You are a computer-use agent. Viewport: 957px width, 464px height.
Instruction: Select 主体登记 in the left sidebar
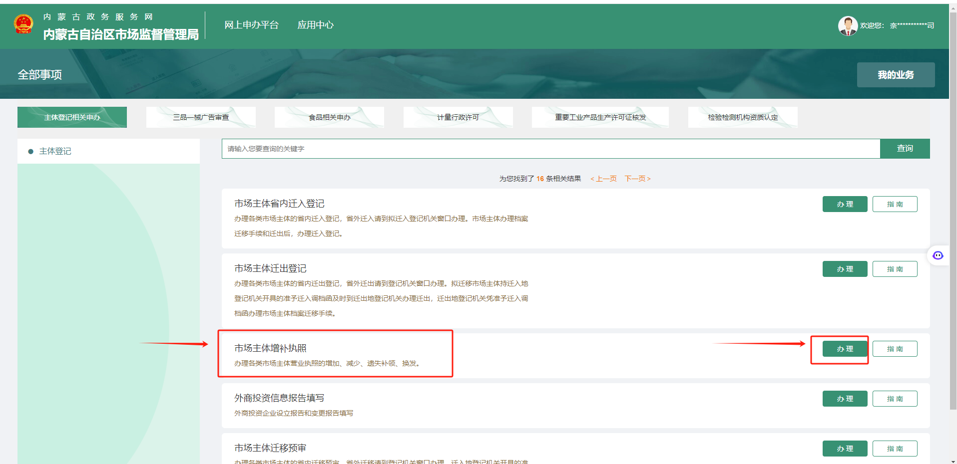click(55, 151)
